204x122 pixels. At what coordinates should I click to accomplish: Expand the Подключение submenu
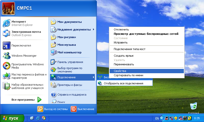tap(72, 77)
